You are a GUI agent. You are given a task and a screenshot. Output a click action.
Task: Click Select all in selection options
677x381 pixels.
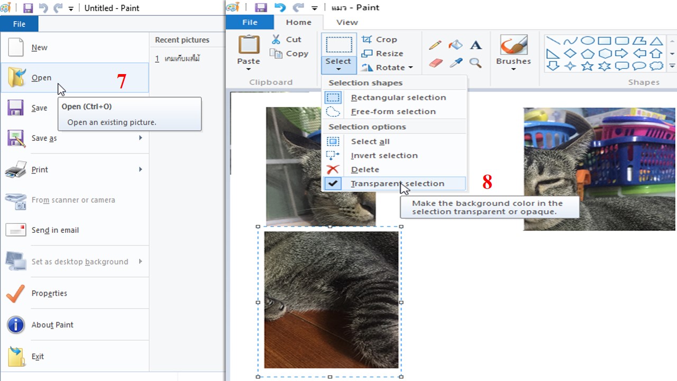pyautogui.click(x=394, y=141)
